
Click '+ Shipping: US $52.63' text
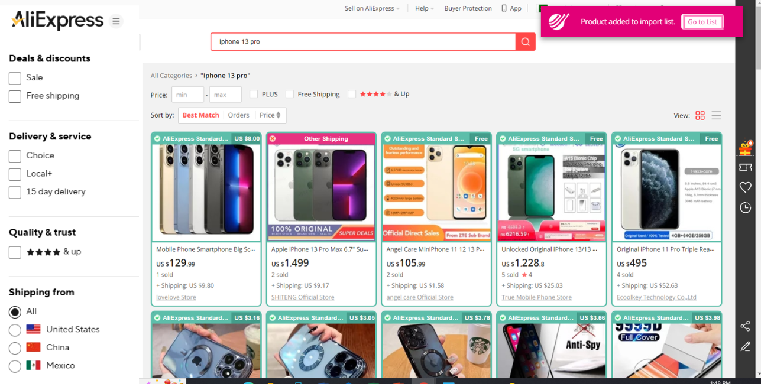pos(647,285)
